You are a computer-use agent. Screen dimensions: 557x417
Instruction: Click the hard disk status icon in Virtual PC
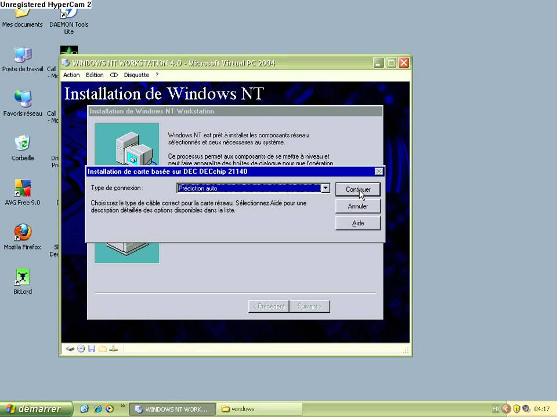coord(70,349)
